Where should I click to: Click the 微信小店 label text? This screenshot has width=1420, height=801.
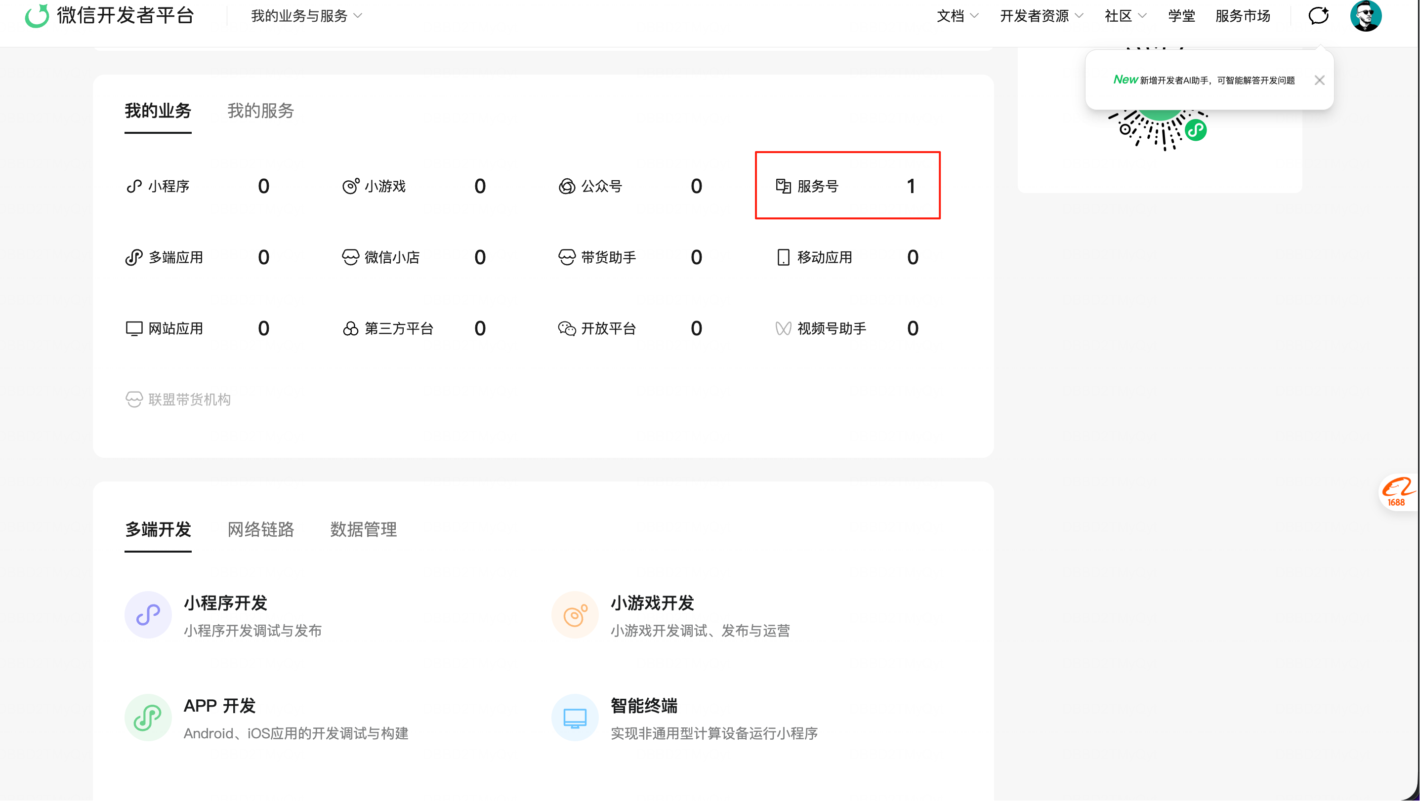pyautogui.click(x=392, y=257)
